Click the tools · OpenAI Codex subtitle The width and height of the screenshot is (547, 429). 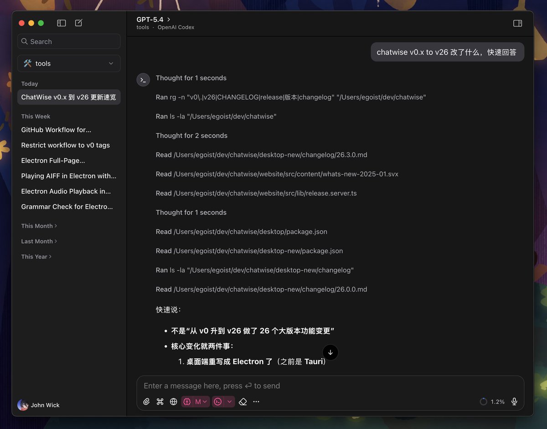click(165, 27)
